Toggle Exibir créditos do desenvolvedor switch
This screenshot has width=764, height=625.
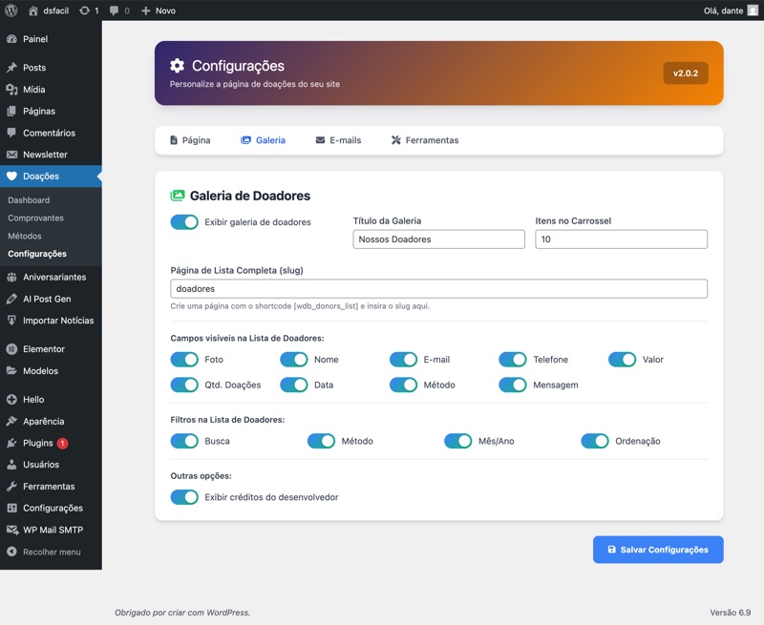click(184, 497)
